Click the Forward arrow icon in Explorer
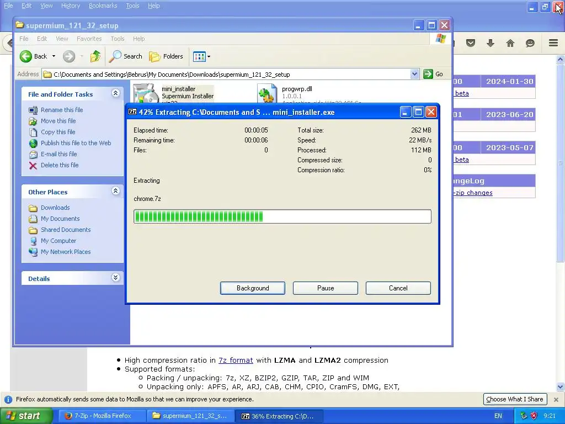 (69, 56)
